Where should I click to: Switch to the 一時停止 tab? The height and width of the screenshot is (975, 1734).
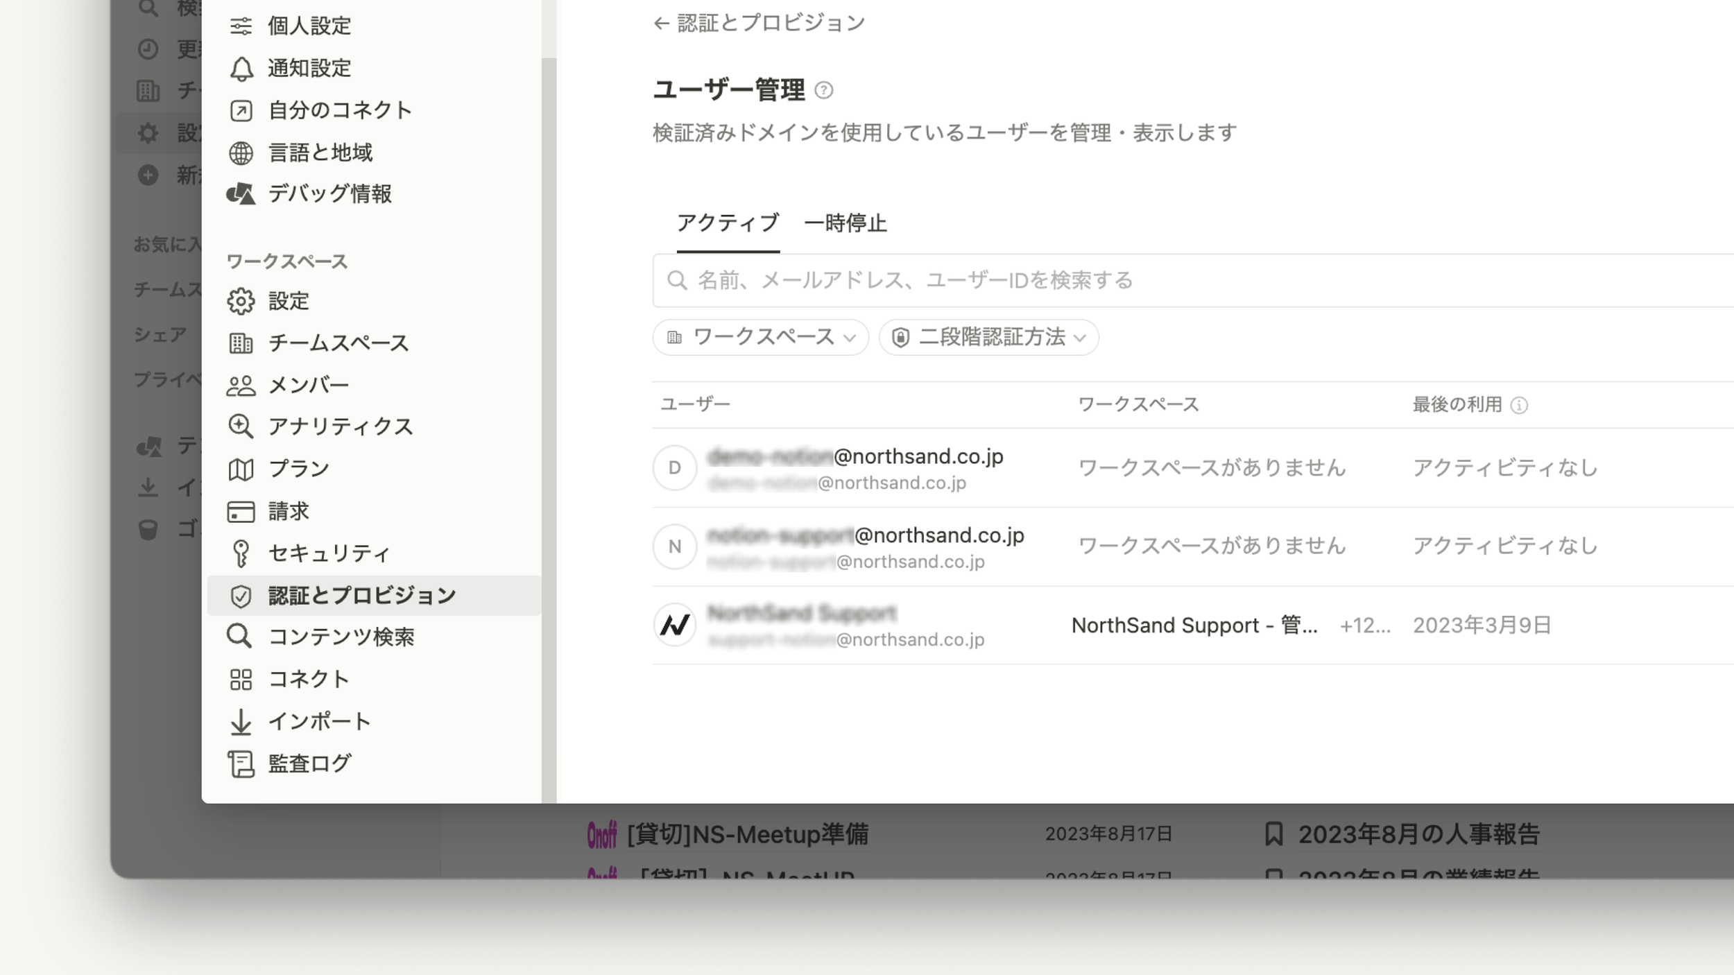tap(845, 223)
